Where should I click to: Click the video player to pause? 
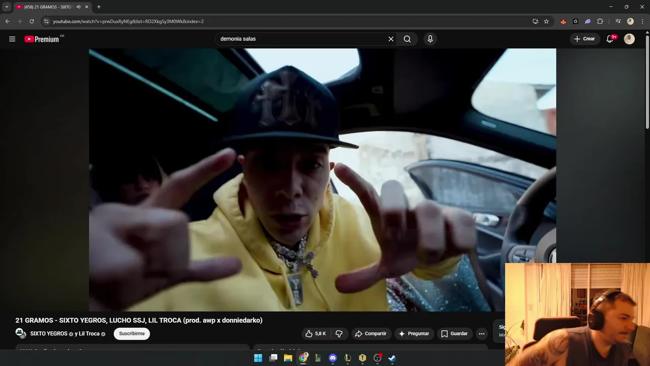(322, 179)
